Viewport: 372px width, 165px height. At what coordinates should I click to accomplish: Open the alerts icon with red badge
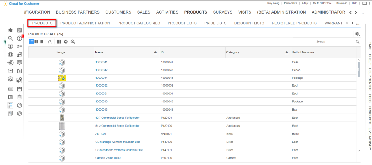[x=19, y=38]
